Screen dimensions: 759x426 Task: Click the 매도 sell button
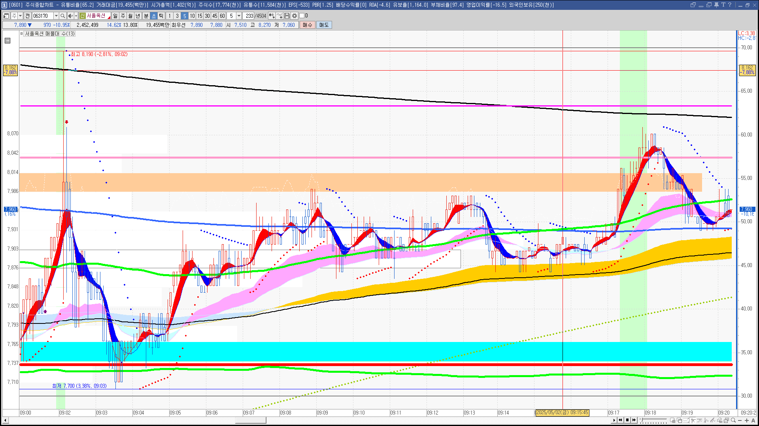click(324, 25)
